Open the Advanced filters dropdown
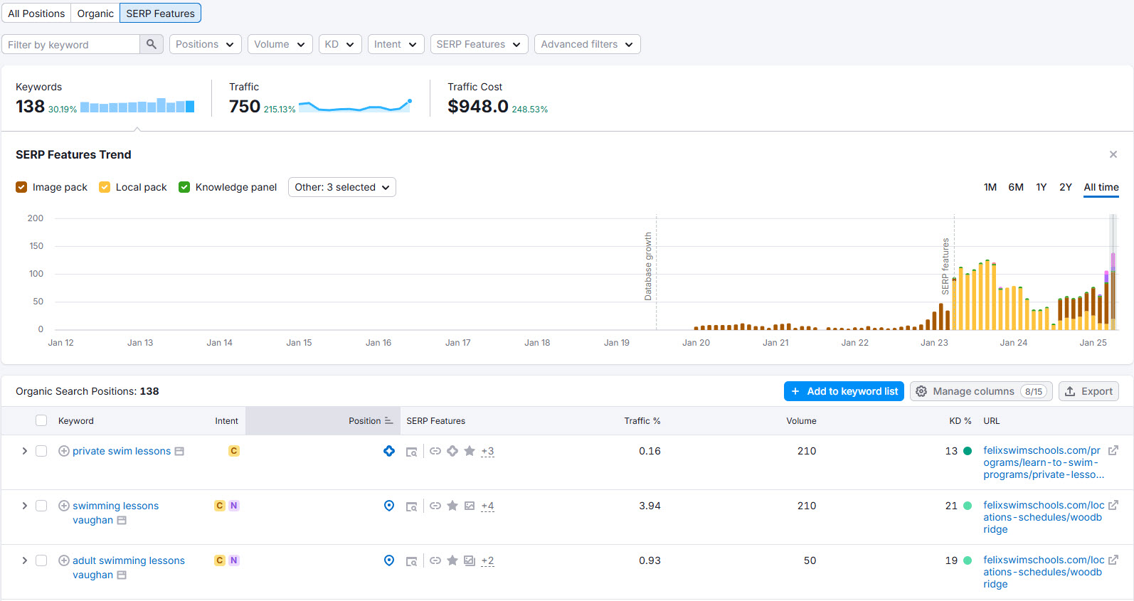 coord(587,44)
